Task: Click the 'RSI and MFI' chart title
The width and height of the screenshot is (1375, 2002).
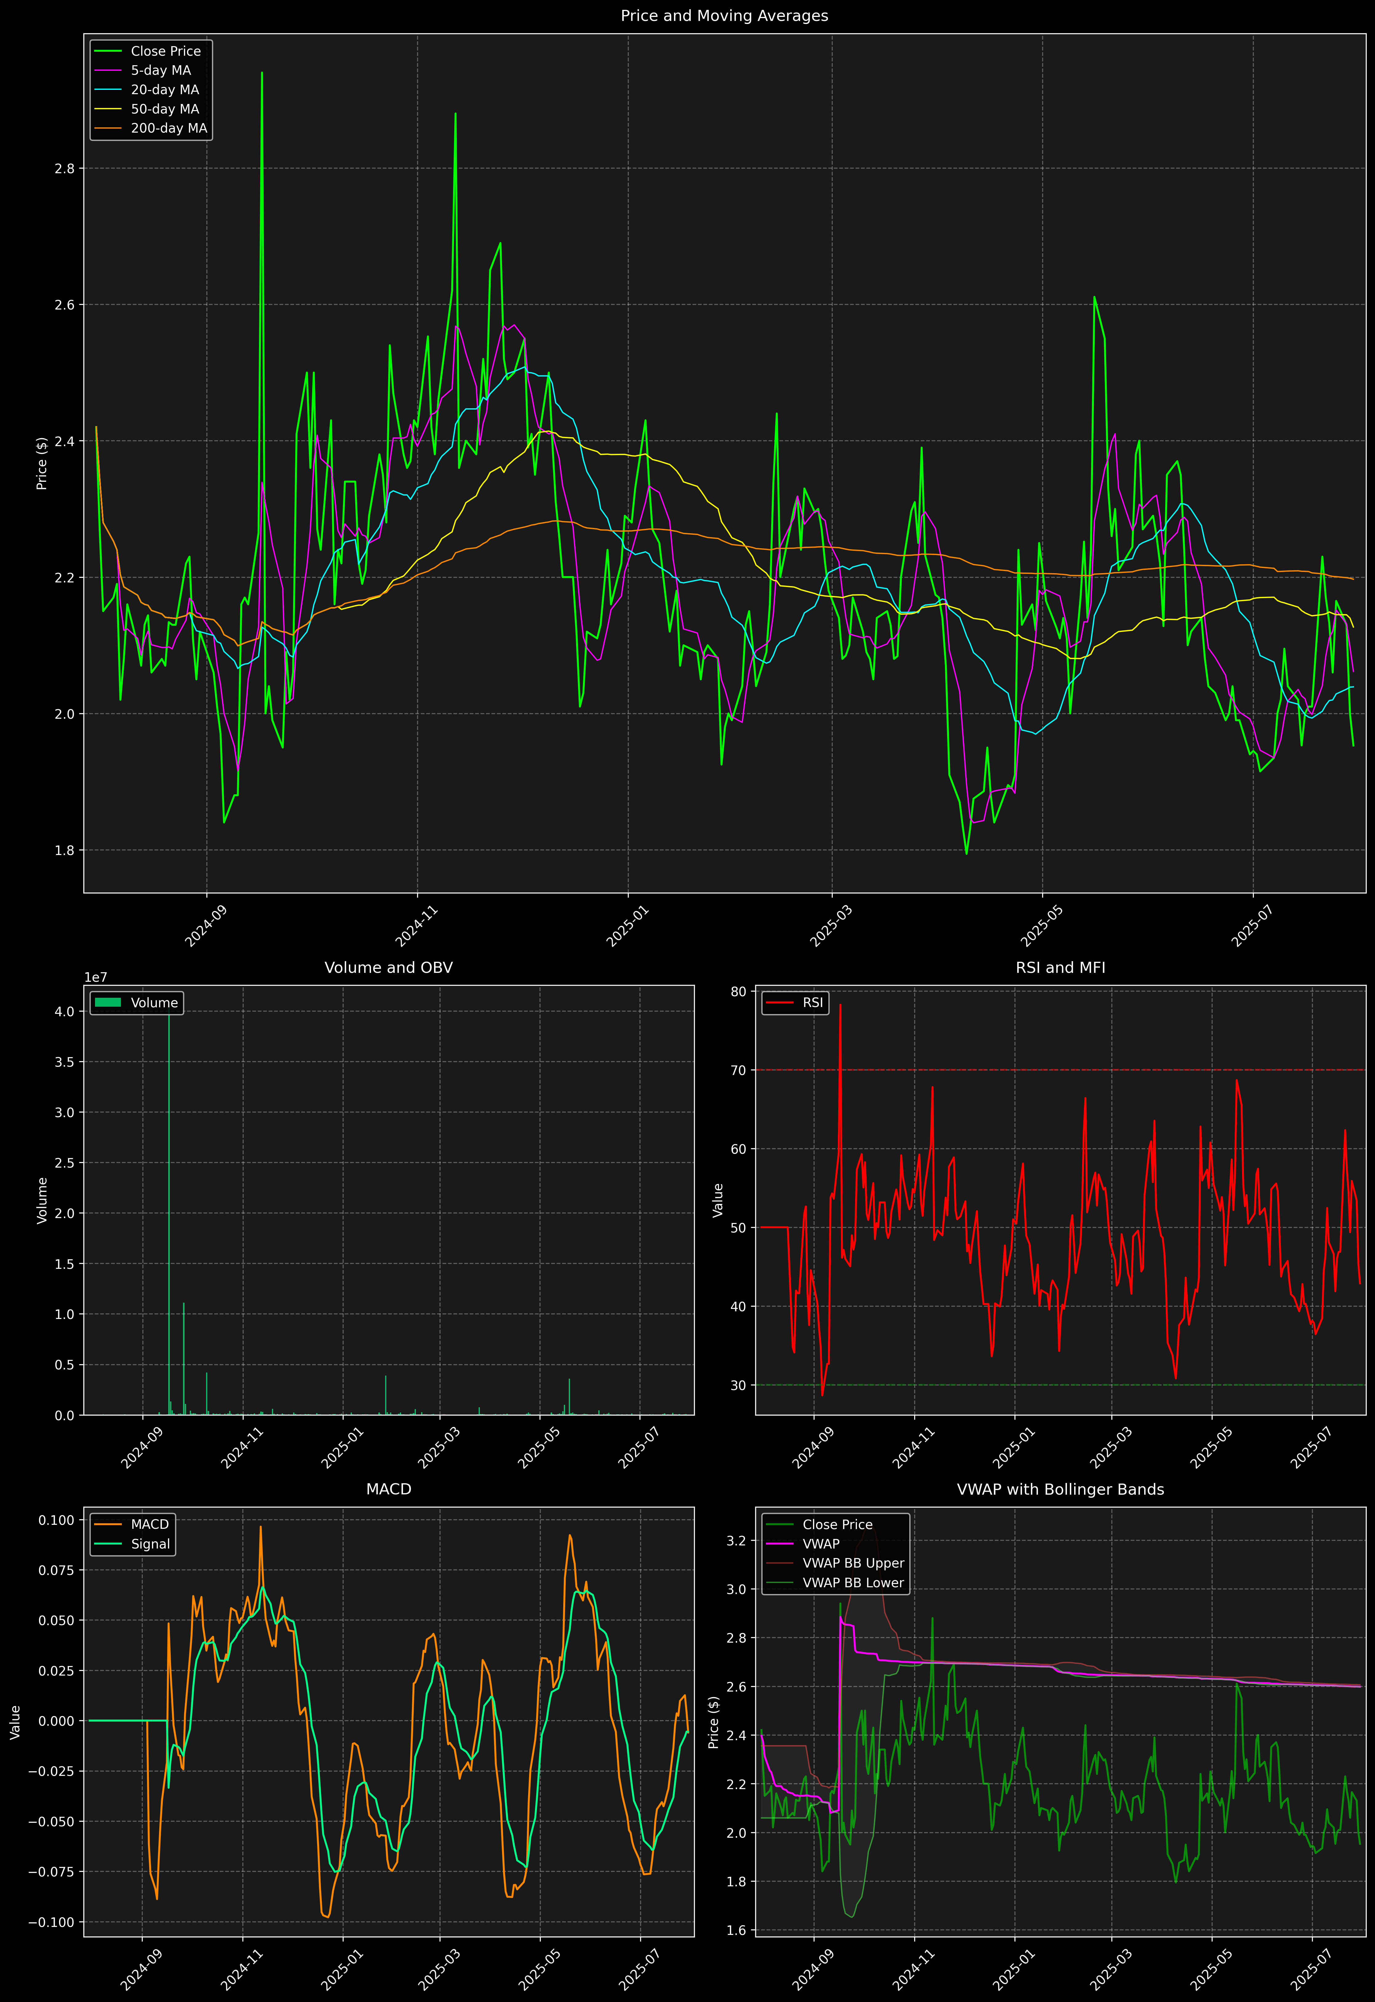Action: [1061, 967]
